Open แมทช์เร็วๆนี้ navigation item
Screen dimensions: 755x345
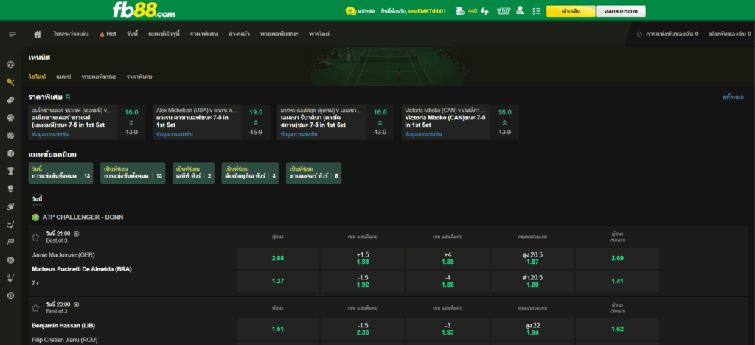click(164, 34)
